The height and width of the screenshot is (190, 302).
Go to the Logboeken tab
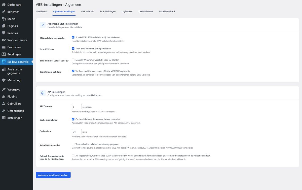coord(127,12)
